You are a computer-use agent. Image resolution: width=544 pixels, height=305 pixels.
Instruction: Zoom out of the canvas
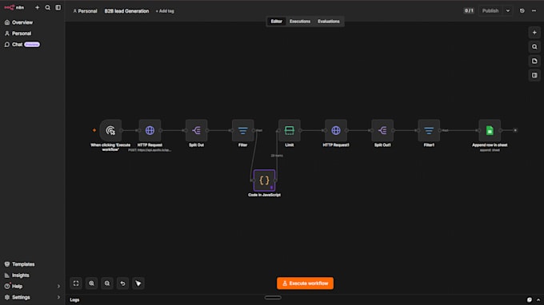107,283
